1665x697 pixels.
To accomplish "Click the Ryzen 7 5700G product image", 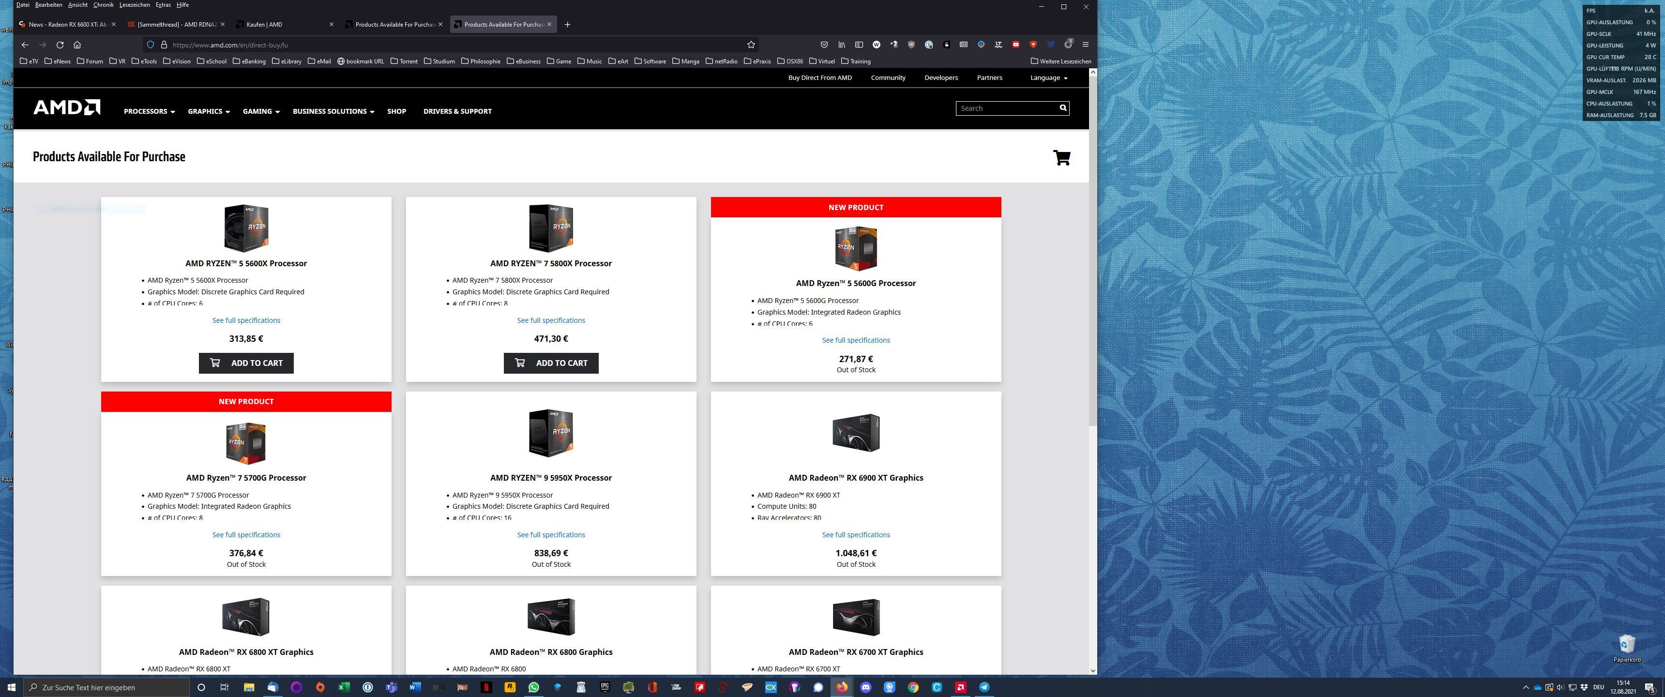I will [x=245, y=443].
